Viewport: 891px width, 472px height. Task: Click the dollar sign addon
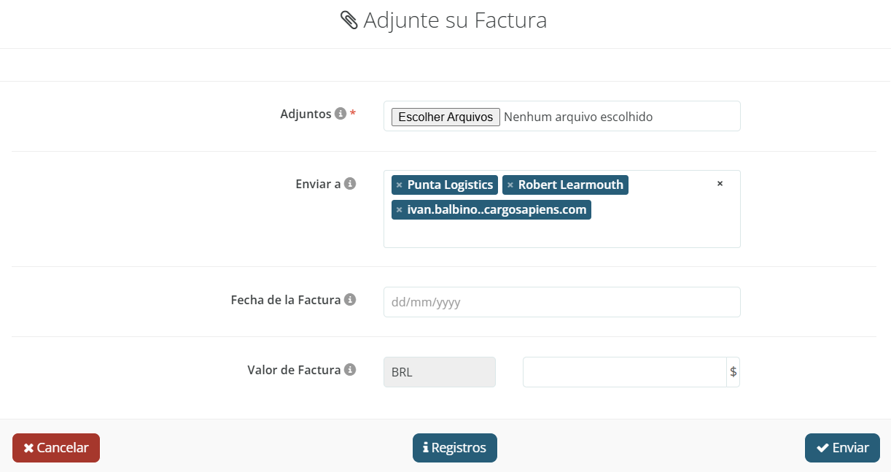(733, 372)
